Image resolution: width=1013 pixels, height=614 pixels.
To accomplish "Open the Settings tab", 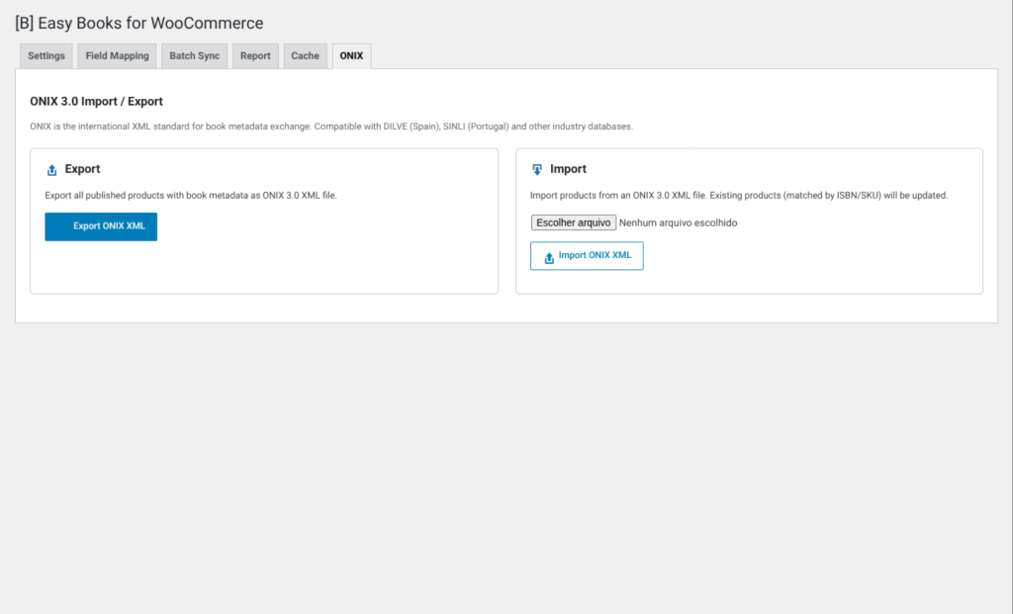I will coord(46,56).
